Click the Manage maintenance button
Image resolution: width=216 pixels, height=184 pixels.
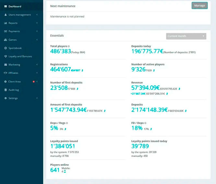199,6
